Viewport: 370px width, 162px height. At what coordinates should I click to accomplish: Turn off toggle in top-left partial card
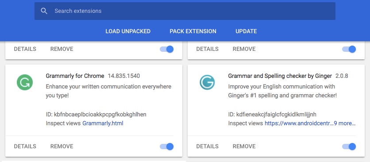[x=167, y=49]
